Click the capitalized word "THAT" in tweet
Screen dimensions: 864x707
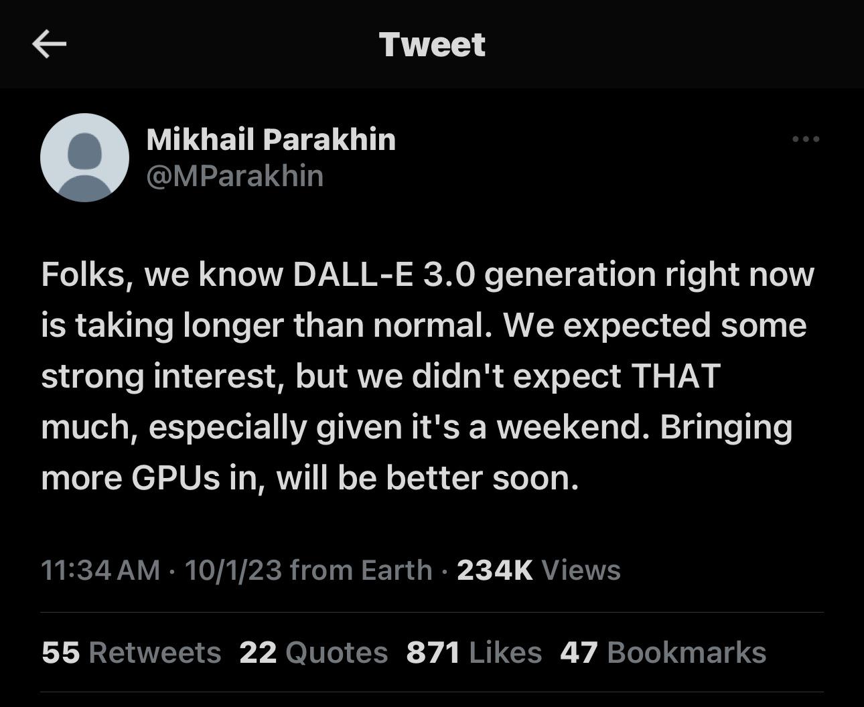click(x=676, y=376)
